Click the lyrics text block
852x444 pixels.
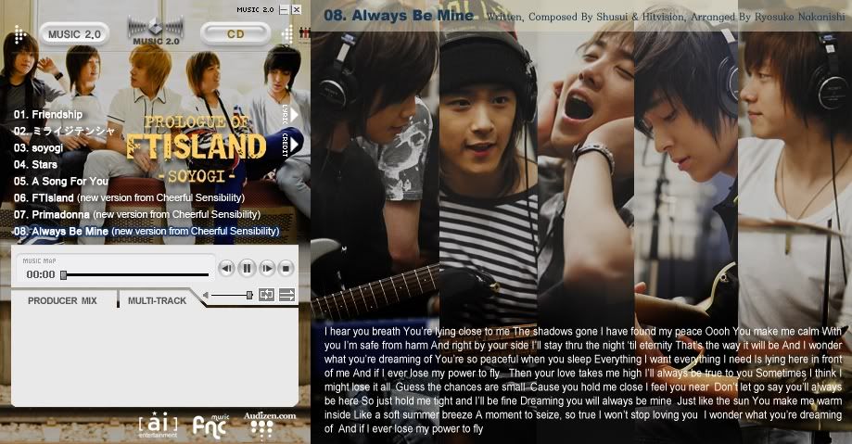tap(583, 380)
